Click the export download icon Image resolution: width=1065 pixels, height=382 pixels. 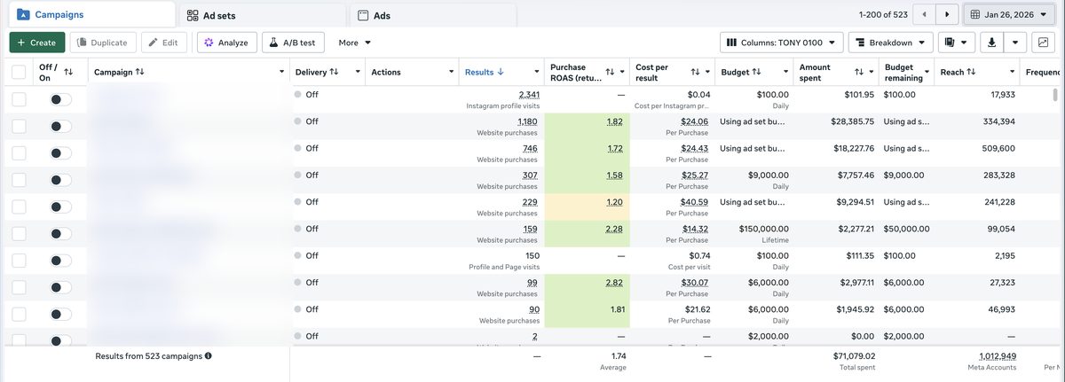[x=992, y=43]
